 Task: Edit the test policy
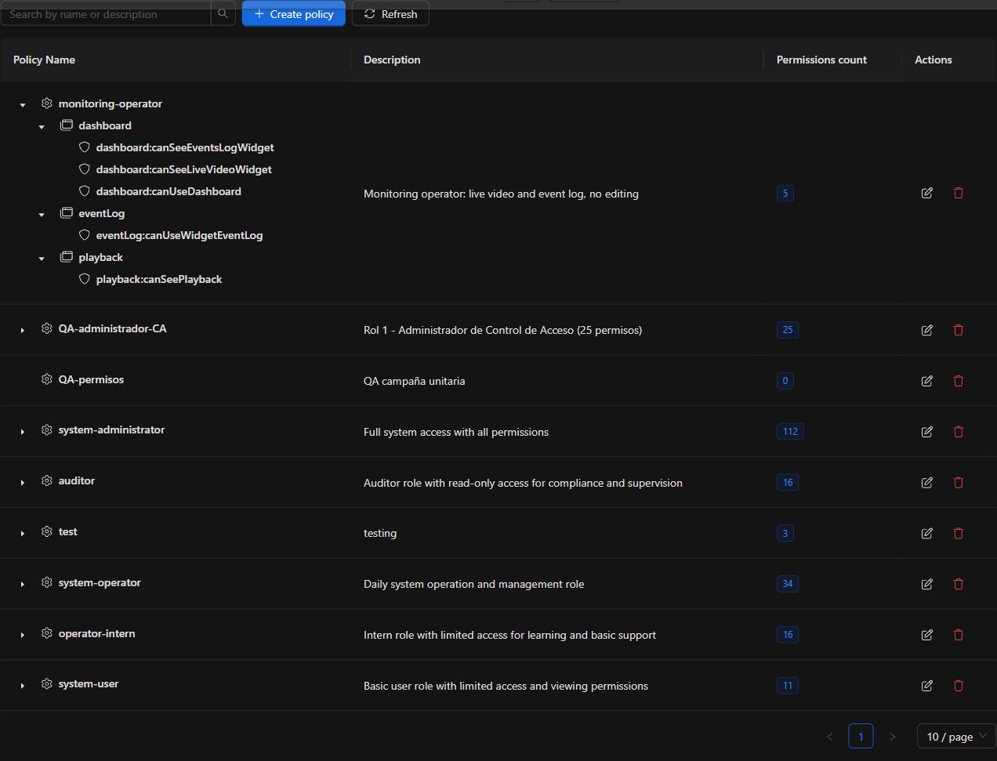(x=926, y=533)
